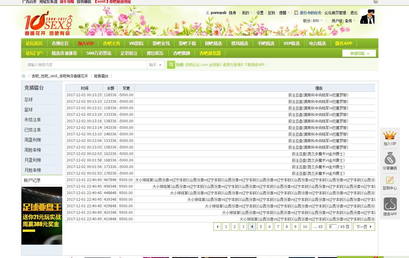Expand the 提醒 notifications dropdown
The image size is (409, 258).
click(284, 13)
